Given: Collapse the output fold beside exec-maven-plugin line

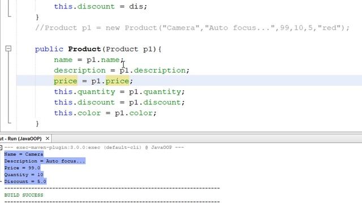Looking at the screenshot, I should tap(1, 148).
